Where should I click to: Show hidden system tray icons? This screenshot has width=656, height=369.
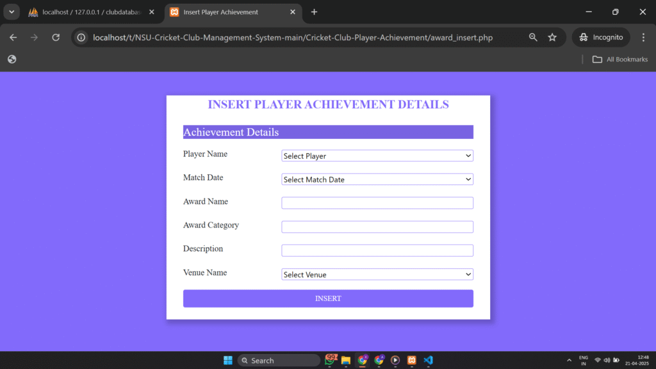569,360
